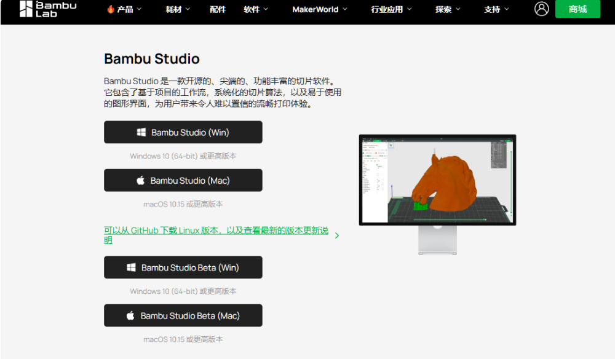This screenshot has width=615, height=359.
Task: Click the Bambu Studio page heading
Action: tap(152, 59)
